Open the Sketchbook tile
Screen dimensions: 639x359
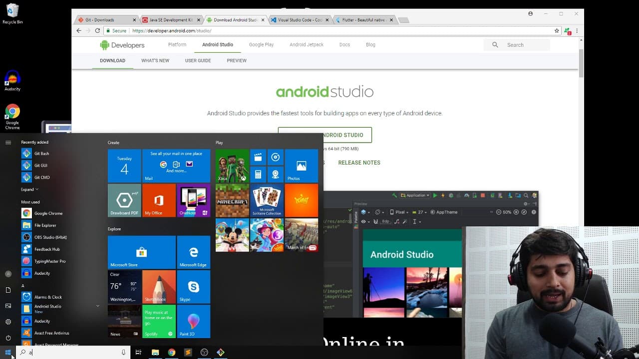coord(159,287)
